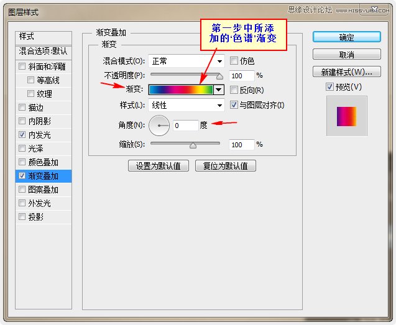Screen dimensions: 396x325
Task: Uncheck 与图层对齐(I) checkbox
Action: [x=234, y=105]
